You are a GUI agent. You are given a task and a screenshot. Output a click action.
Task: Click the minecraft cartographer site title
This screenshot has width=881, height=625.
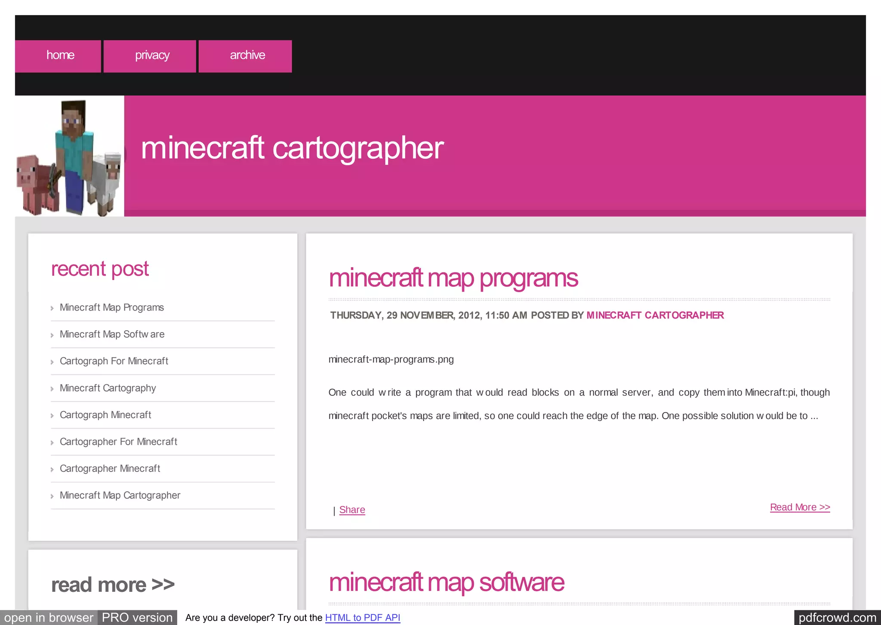292,148
